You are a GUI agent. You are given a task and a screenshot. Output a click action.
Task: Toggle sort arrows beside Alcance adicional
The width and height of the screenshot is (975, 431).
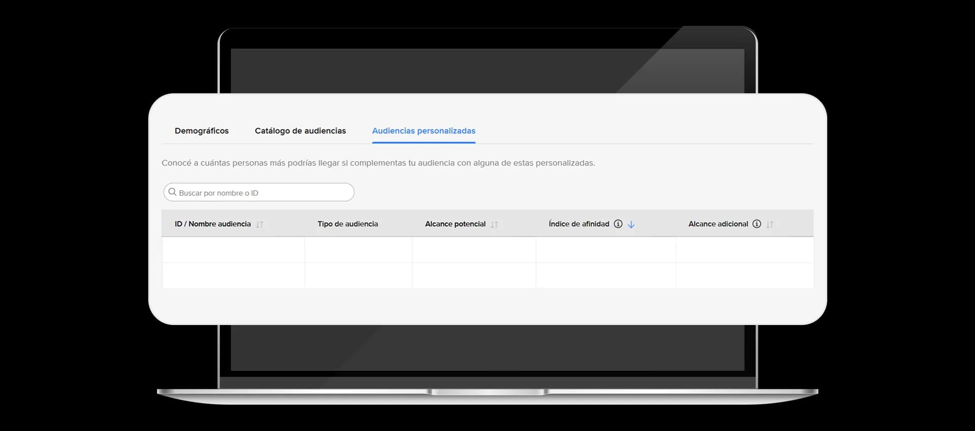pyautogui.click(x=769, y=224)
